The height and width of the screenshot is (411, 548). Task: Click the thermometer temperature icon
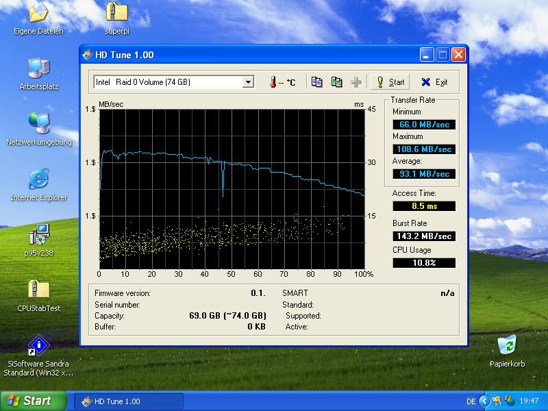273,82
